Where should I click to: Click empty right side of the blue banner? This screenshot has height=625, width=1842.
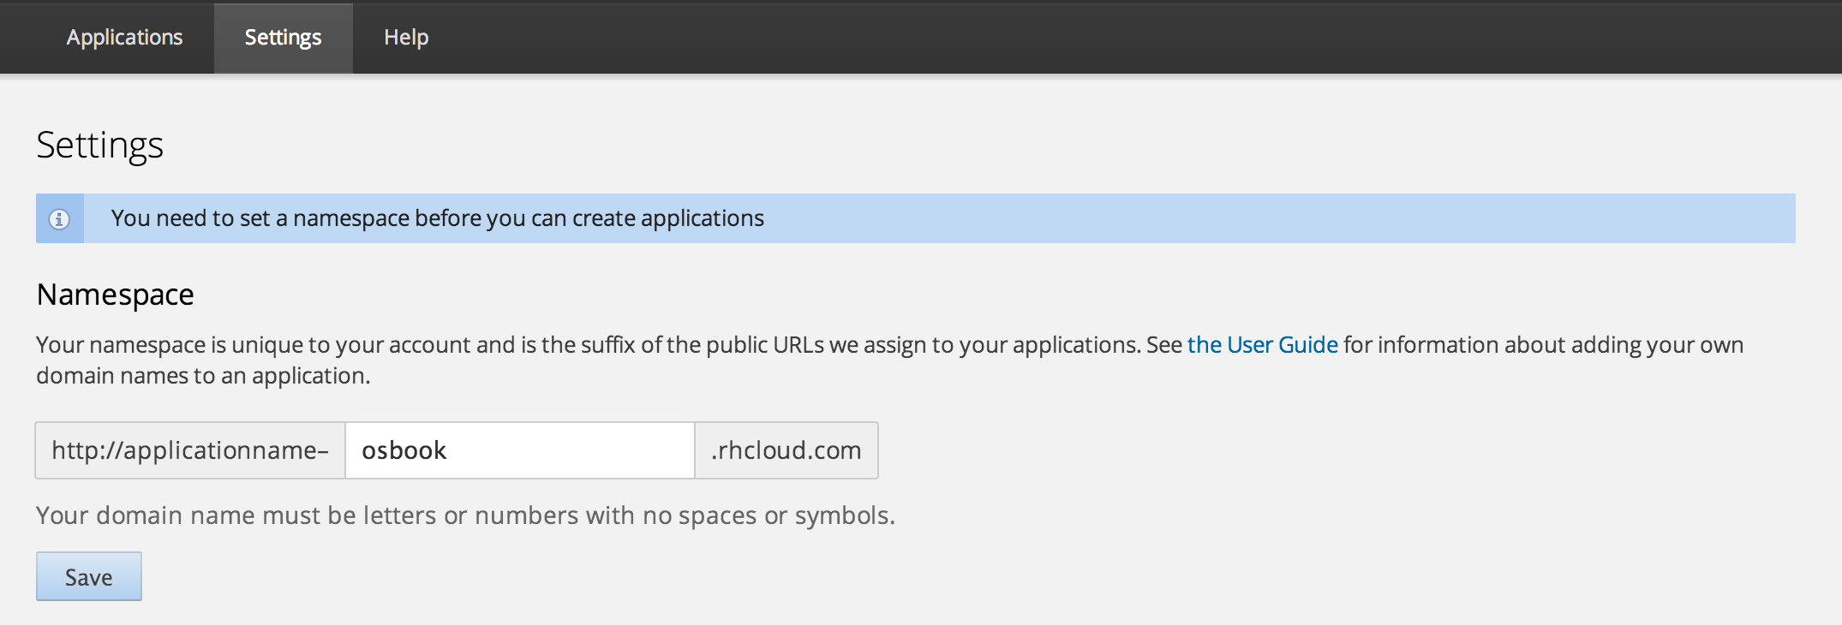1371,218
